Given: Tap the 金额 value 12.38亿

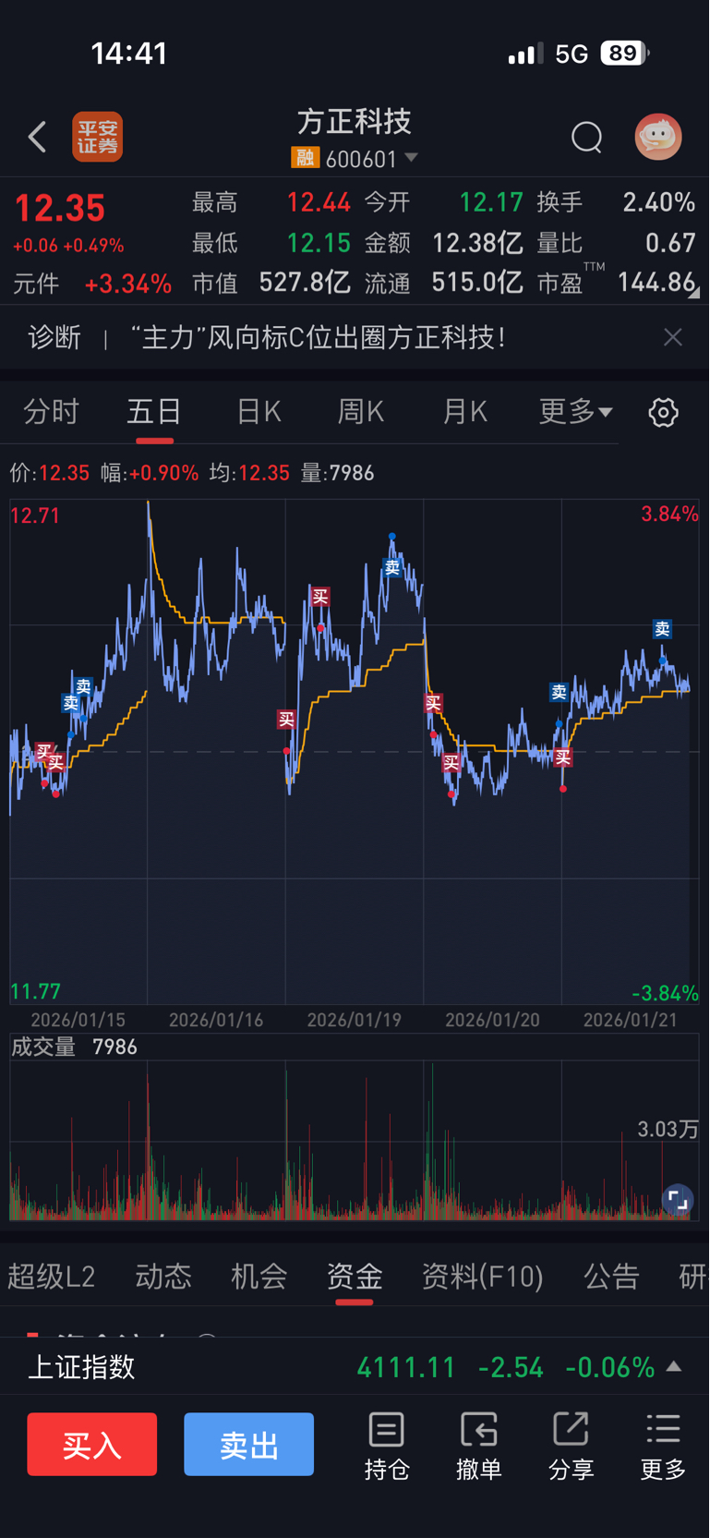Looking at the screenshot, I should pos(477,243).
